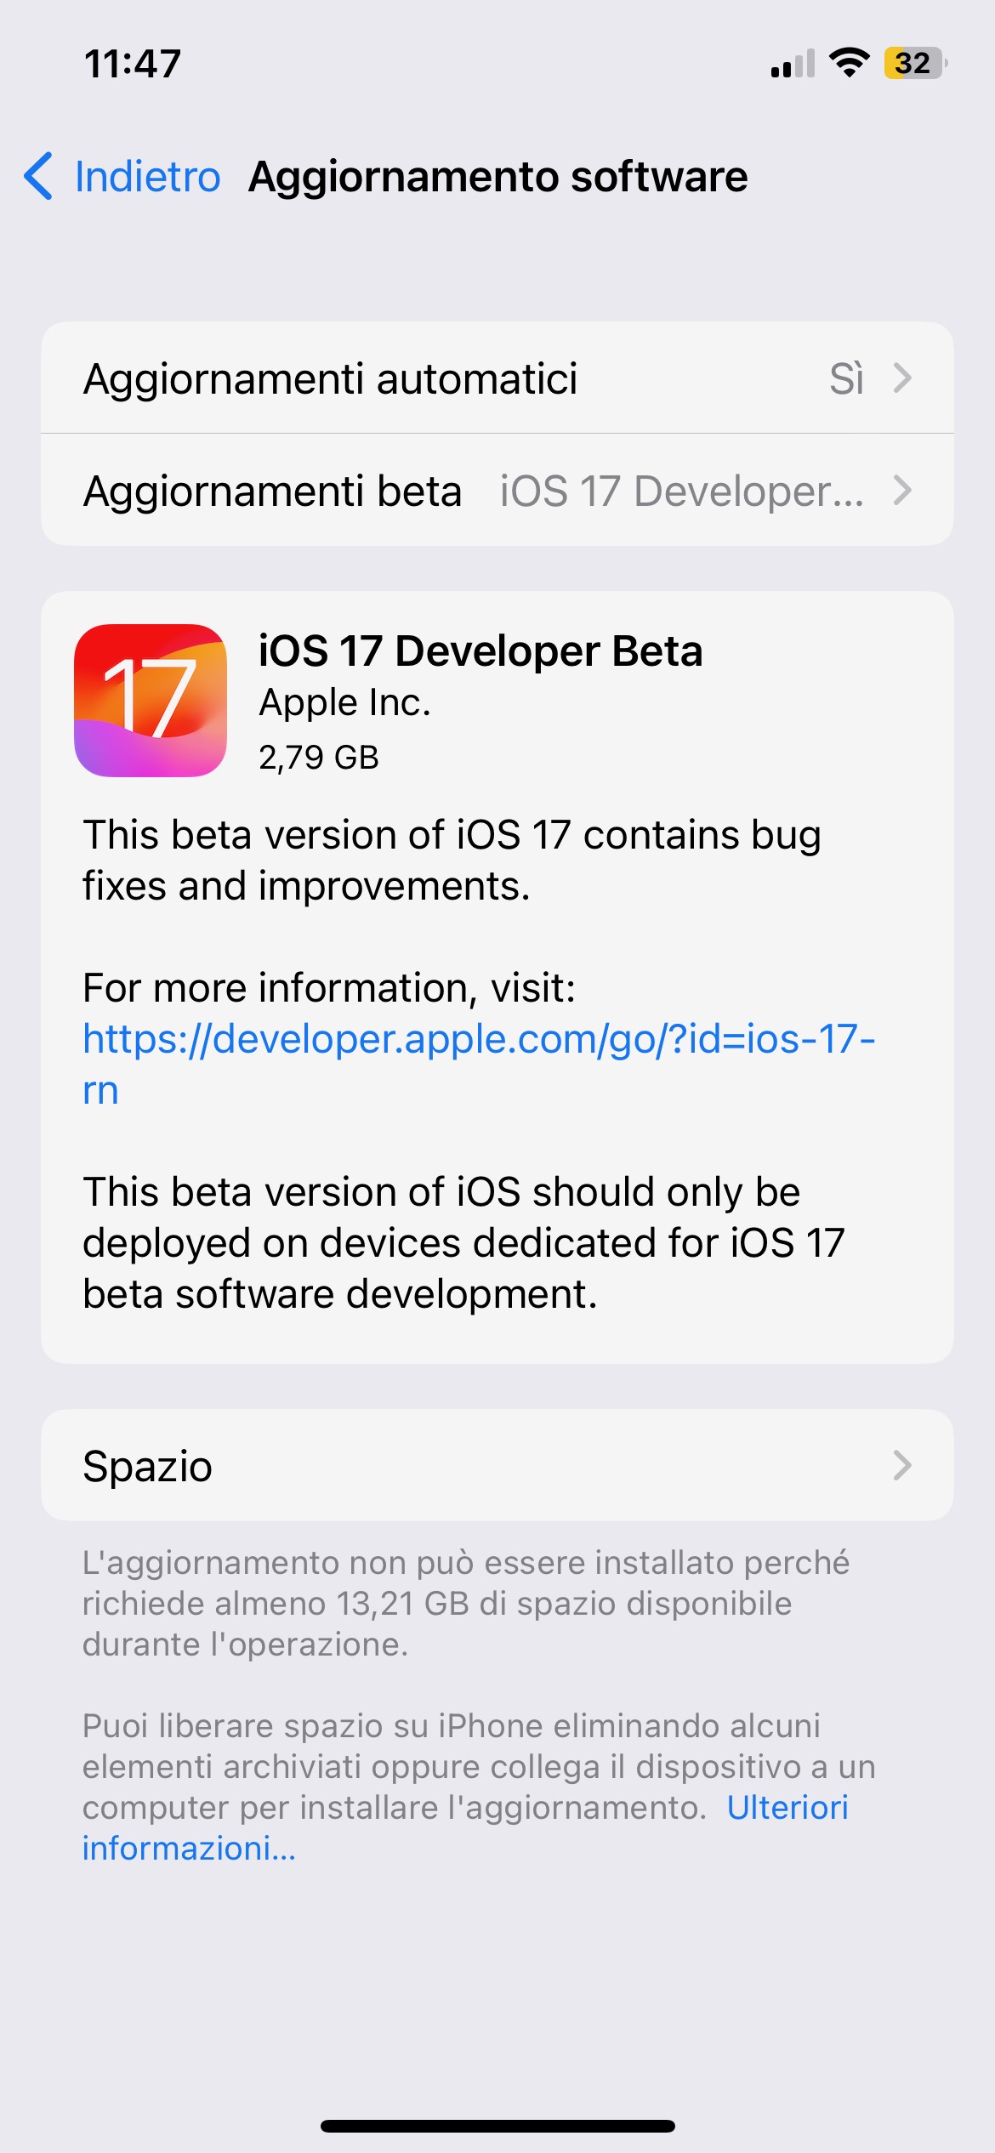Tap the iOS 17 Developer Beta title

tap(480, 651)
